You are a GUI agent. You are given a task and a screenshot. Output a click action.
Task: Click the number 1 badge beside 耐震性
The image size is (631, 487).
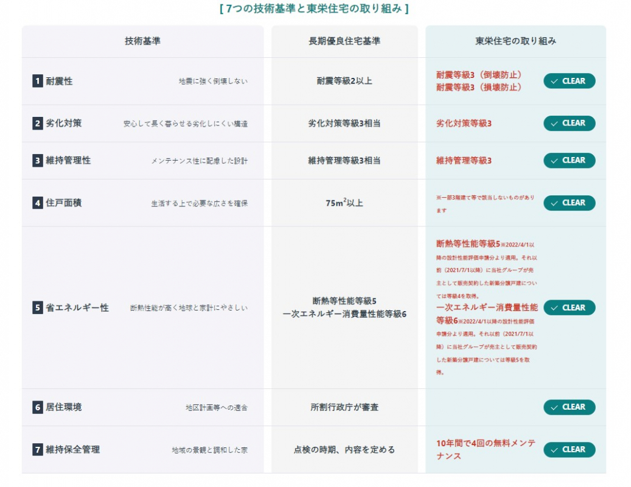(38, 81)
